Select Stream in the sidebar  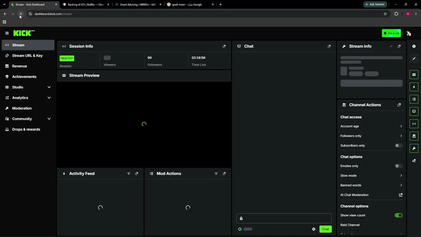click(28, 45)
